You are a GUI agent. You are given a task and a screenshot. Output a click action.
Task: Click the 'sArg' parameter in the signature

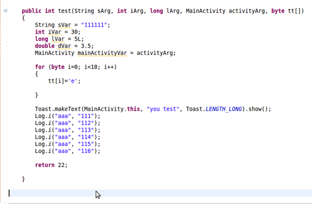click(104, 11)
